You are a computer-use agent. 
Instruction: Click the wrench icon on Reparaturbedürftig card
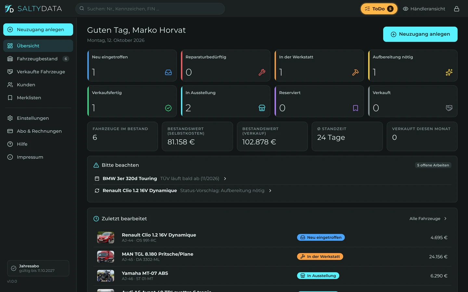tap(262, 72)
